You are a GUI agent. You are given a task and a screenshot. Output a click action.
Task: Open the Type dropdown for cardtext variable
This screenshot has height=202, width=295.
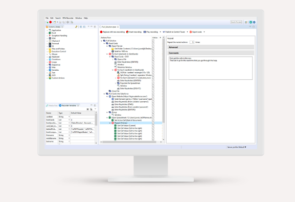[x=69, y=117]
